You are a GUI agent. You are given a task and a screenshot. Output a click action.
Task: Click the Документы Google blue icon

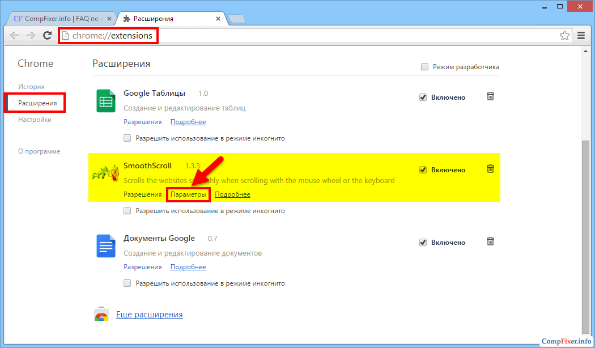click(106, 246)
